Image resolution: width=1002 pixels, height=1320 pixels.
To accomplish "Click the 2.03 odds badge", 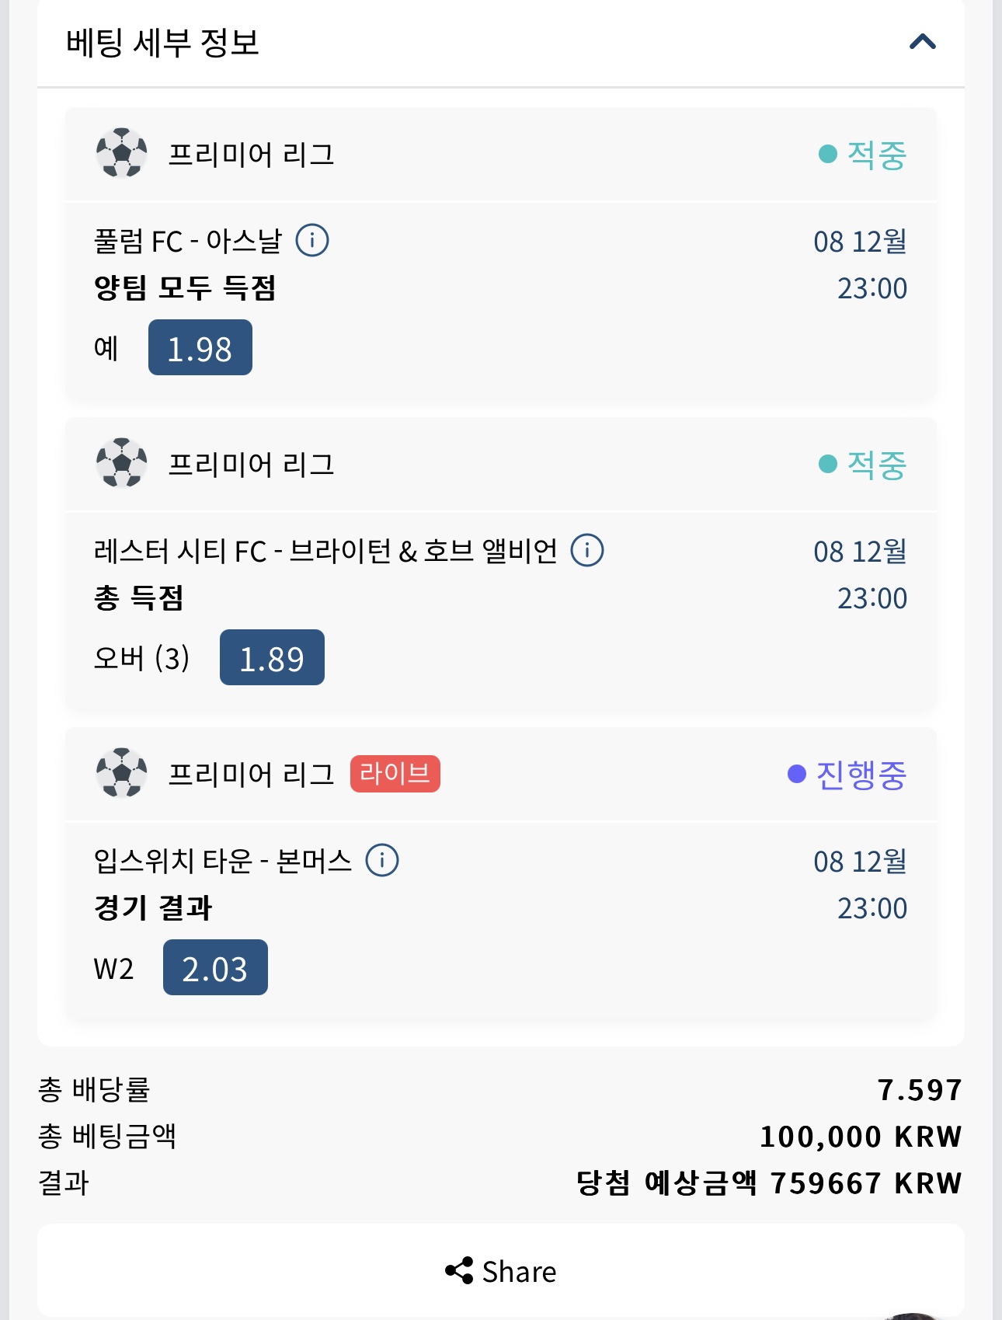I will (x=215, y=968).
